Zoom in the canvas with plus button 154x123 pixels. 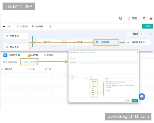142,34
